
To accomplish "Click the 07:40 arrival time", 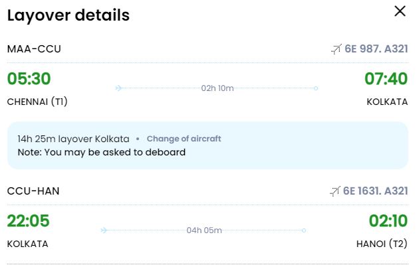I will coord(386,79).
